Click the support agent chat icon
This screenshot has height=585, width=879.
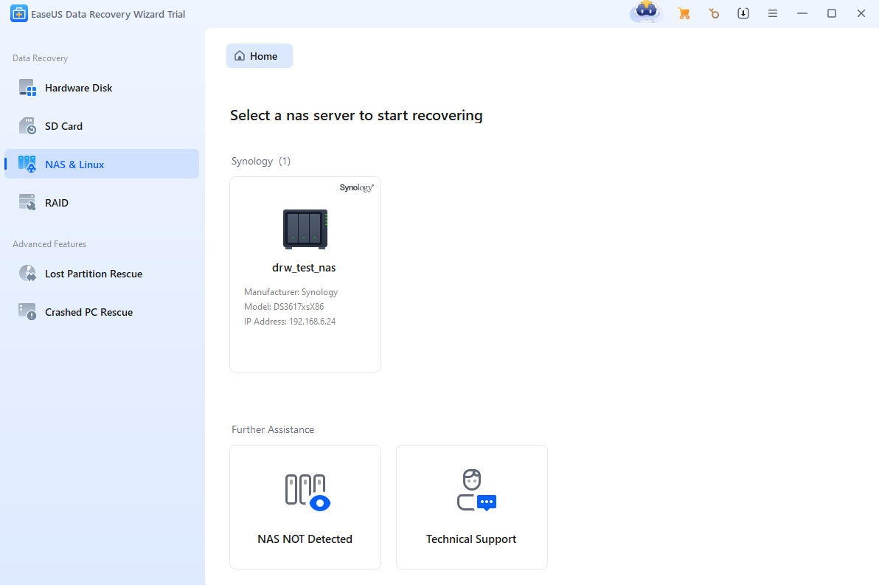click(x=475, y=491)
